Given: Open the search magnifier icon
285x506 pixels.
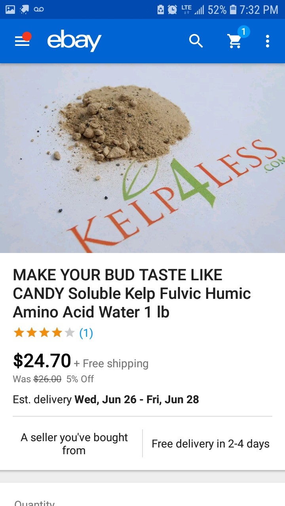Looking at the screenshot, I should pyautogui.click(x=196, y=41).
